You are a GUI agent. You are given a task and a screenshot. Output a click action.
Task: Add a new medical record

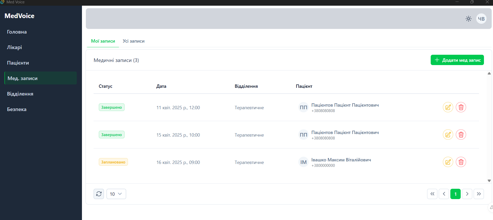click(457, 60)
